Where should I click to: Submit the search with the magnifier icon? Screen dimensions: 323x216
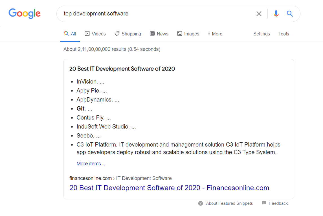pos(290,14)
